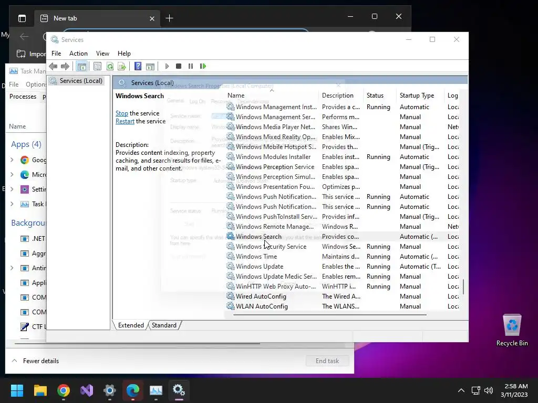Expand the Antimalware process in Task Manager
The height and width of the screenshot is (403, 538).
pyautogui.click(x=12, y=268)
